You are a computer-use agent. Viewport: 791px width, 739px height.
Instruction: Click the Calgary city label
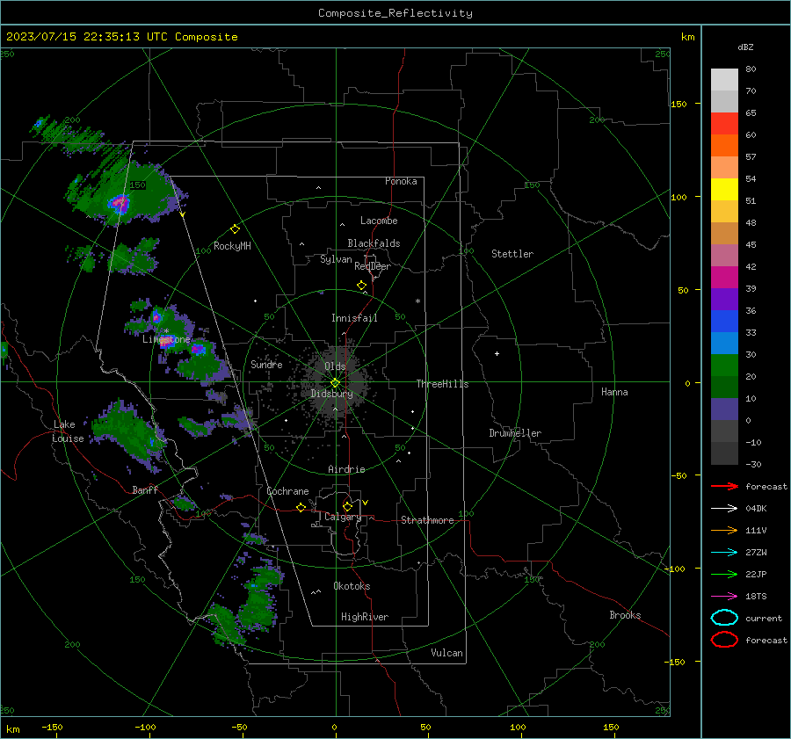point(343,517)
